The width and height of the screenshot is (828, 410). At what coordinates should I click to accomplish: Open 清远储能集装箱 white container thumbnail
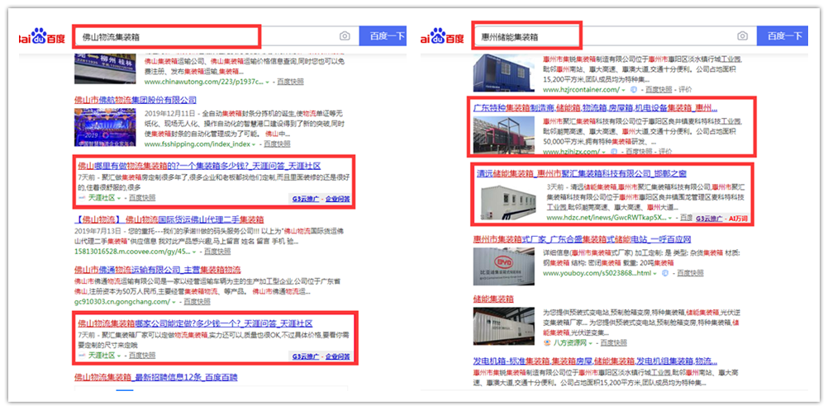point(508,202)
